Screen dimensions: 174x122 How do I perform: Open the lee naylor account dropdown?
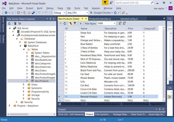coord(166,8)
